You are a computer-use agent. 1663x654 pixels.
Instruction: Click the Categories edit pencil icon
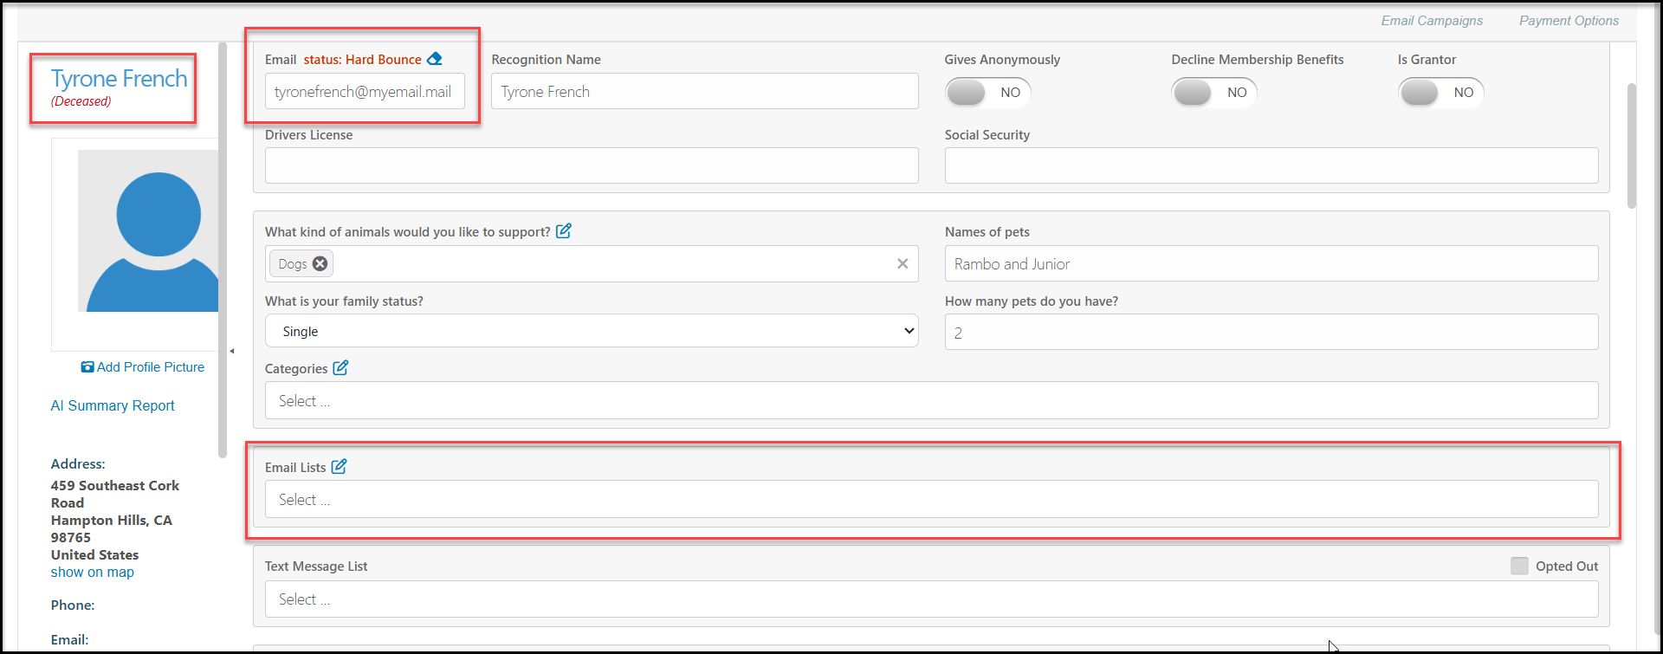click(x=340, y=367)
